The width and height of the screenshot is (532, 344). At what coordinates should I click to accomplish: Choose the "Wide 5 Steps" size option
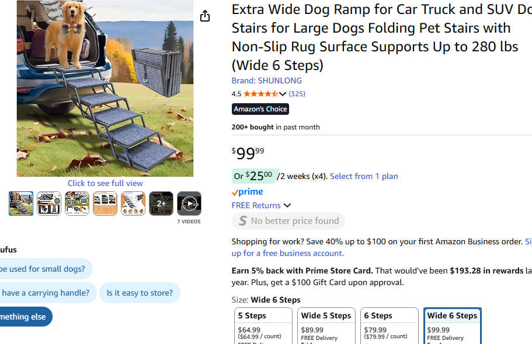point(326,325)
